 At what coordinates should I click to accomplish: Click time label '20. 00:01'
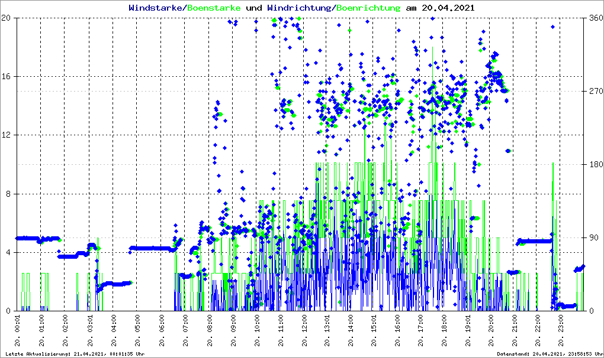(17, 331)
